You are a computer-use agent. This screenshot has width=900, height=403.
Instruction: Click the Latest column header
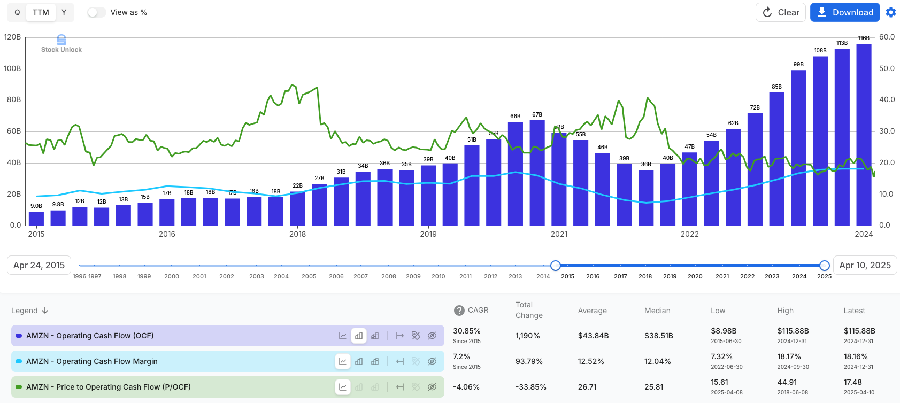[x=854, y=311]
